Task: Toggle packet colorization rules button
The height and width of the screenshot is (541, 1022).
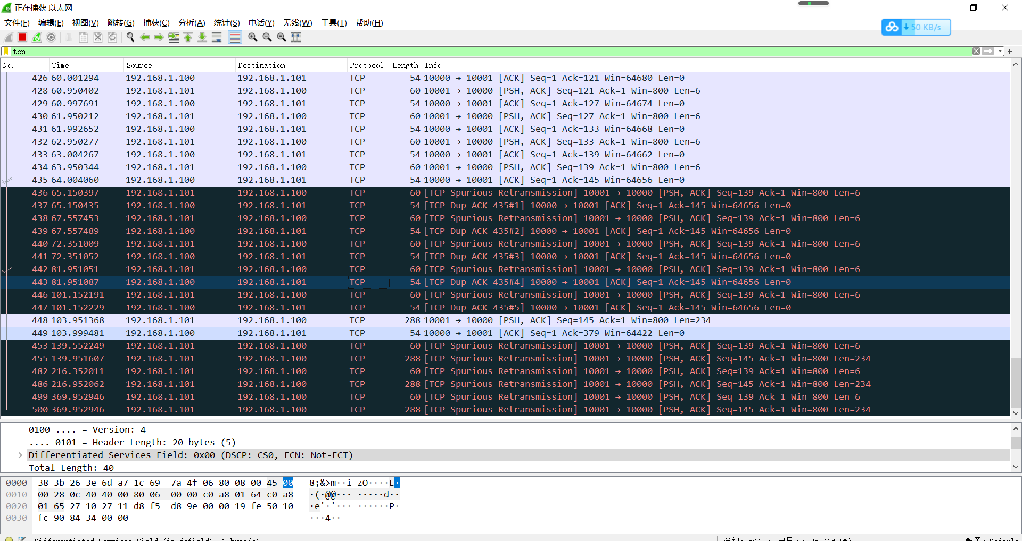Action: coord(235,37)
